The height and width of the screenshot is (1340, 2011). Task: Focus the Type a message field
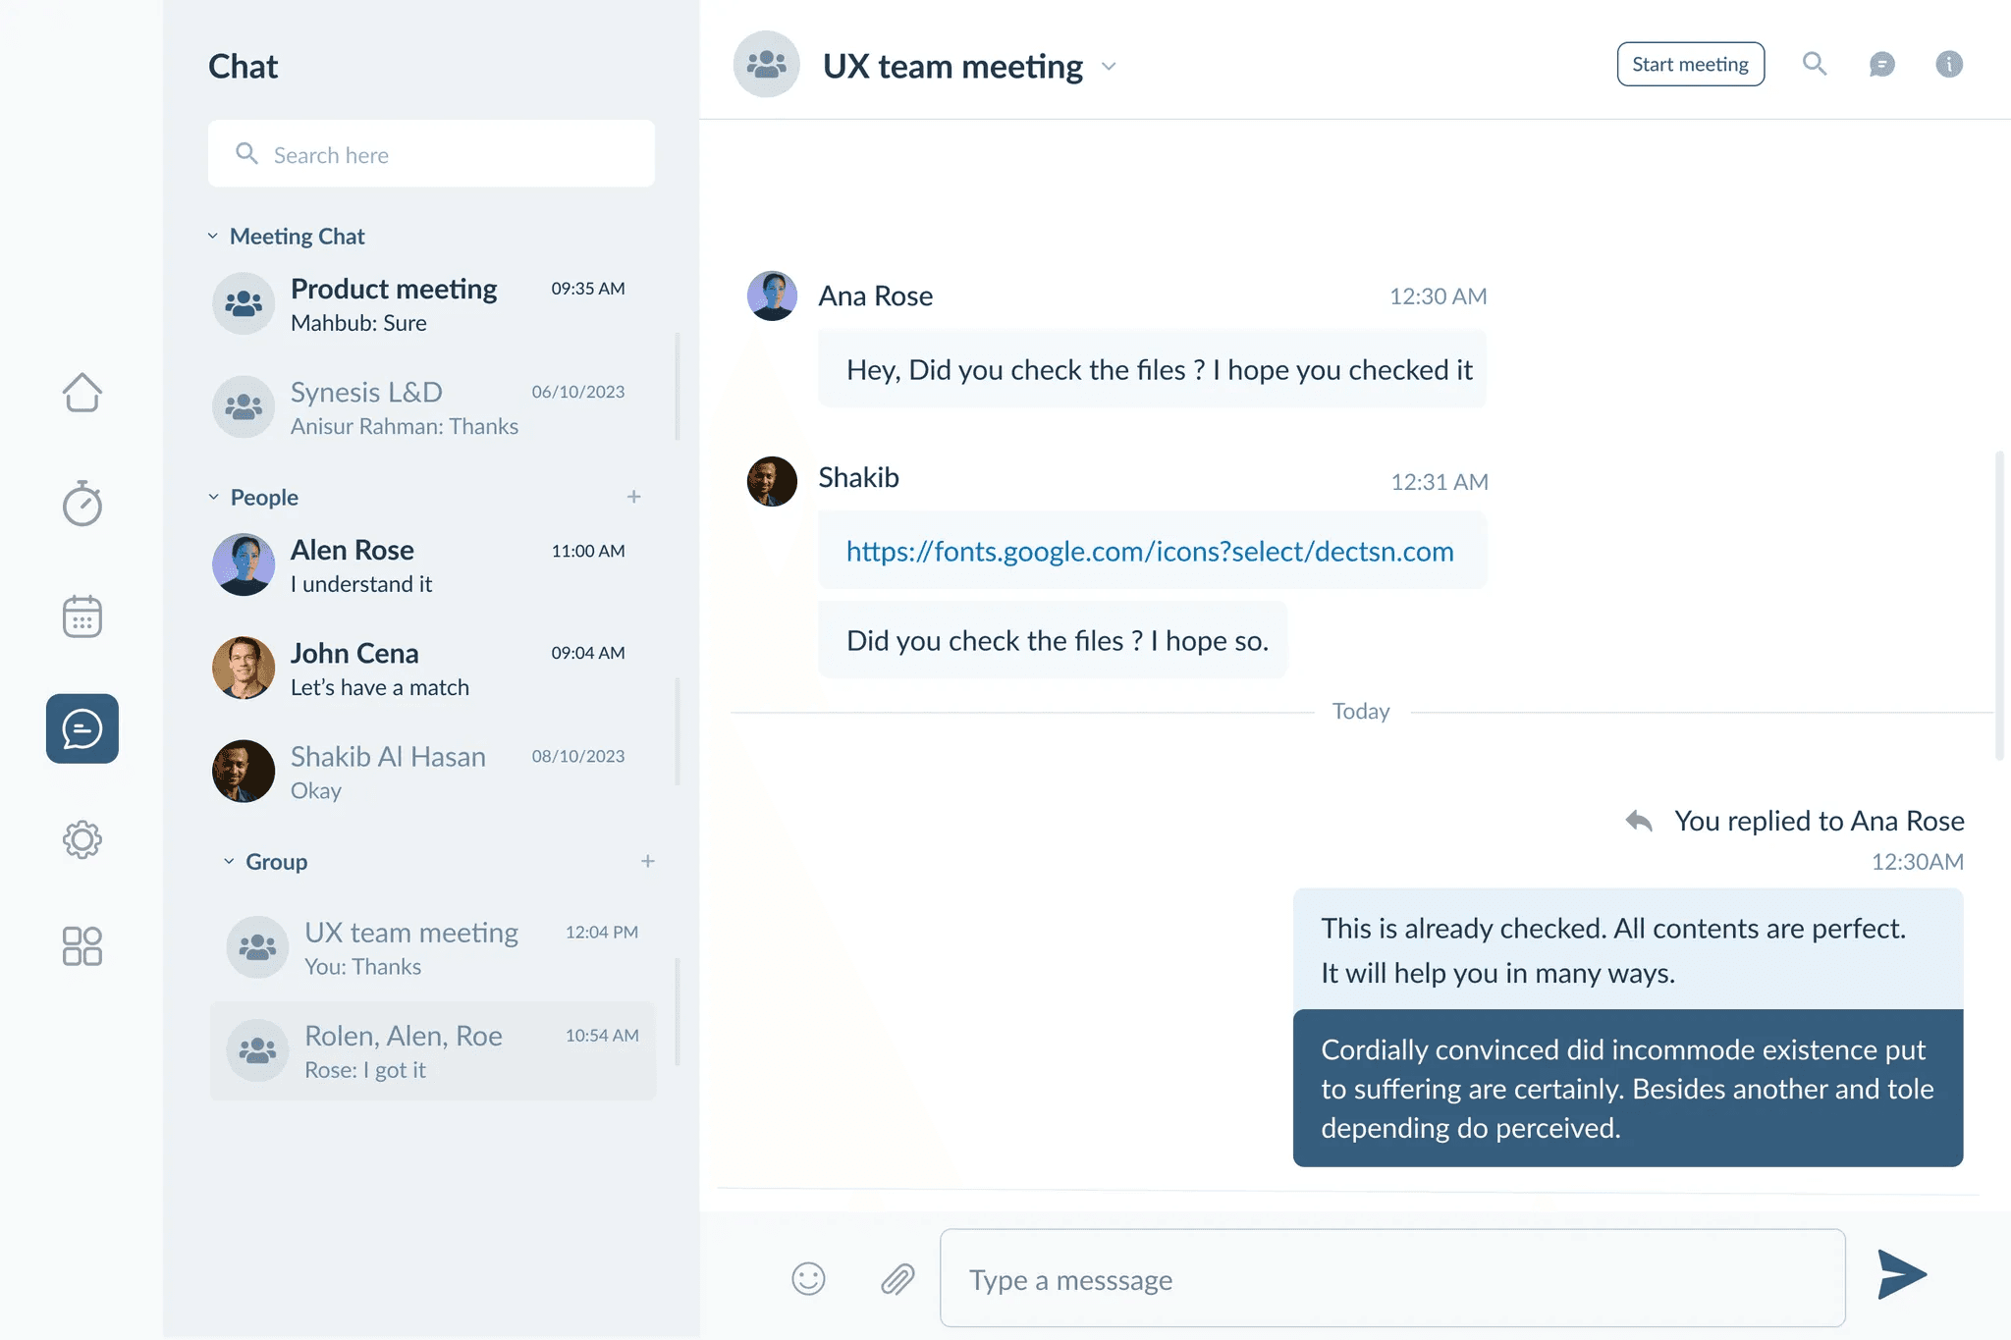tap(1392, 1278)
